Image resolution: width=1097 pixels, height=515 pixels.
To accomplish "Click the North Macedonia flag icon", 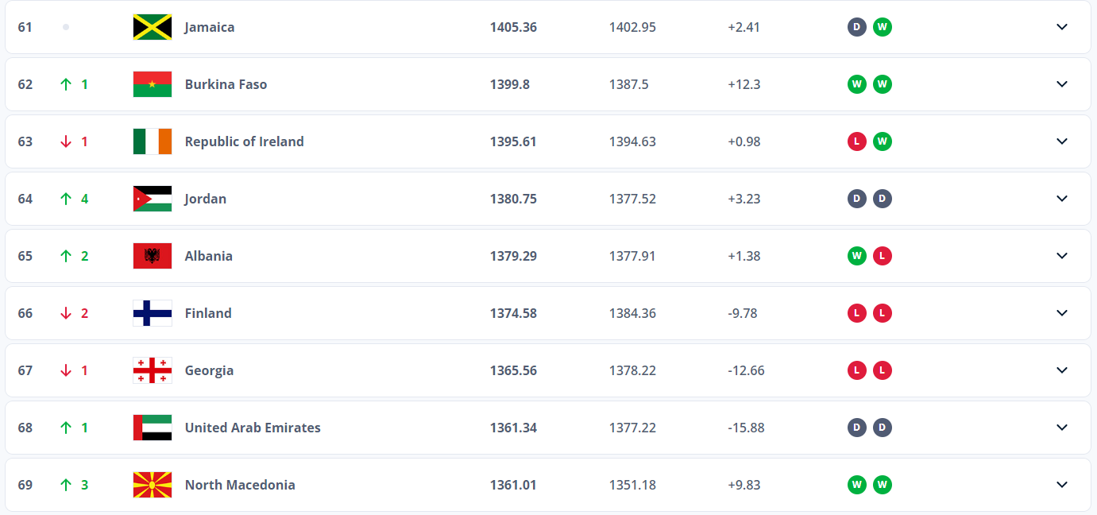I will [152, 485].
